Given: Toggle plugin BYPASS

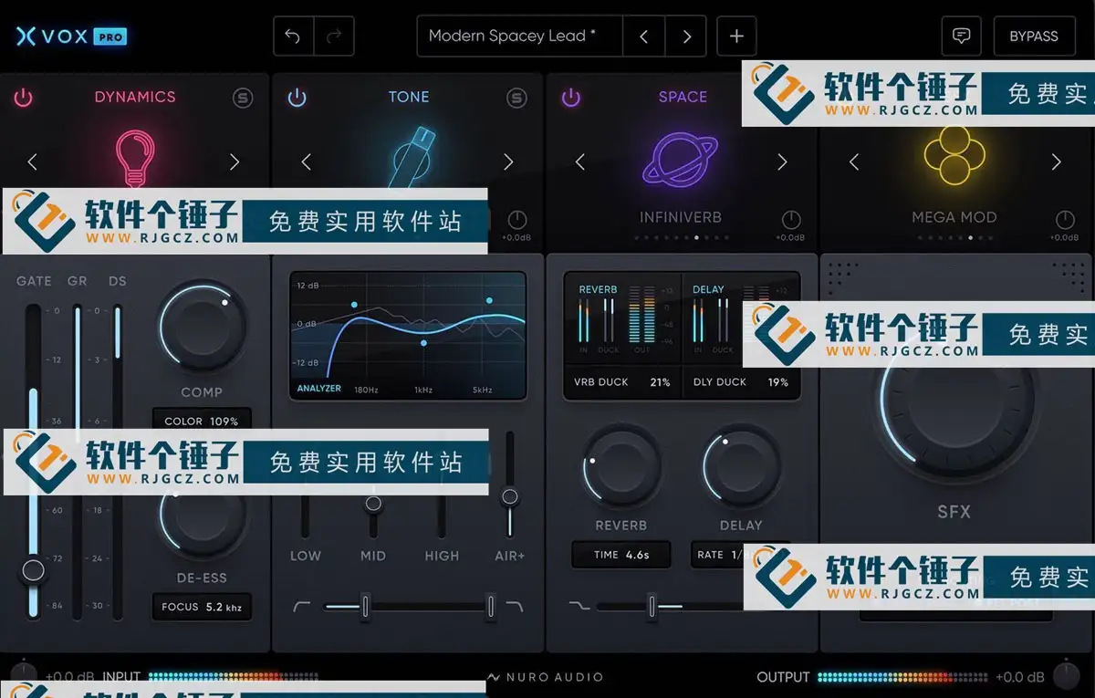Looking at the screenshot, I should click(x=1034, y=36).
